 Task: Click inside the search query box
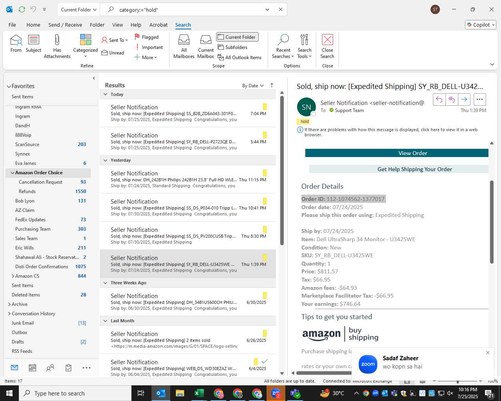188,10
